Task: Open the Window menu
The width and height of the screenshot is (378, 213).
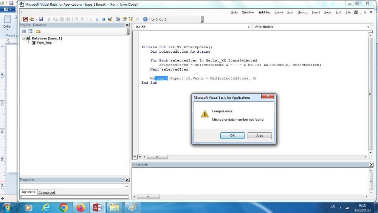Action: pyautogui.click(x=248, y=12)
